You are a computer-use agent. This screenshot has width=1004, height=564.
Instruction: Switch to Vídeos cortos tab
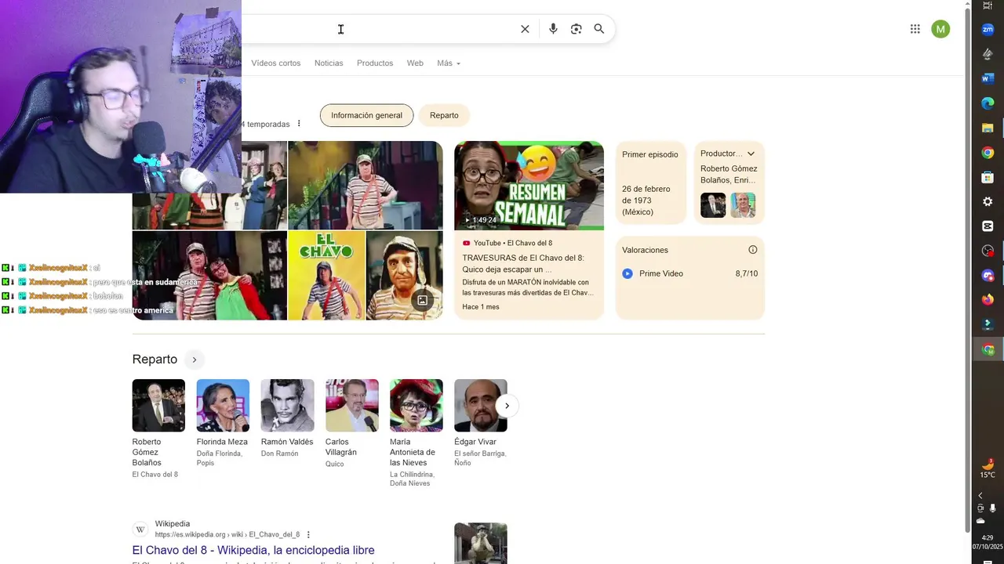click(275, 63)
